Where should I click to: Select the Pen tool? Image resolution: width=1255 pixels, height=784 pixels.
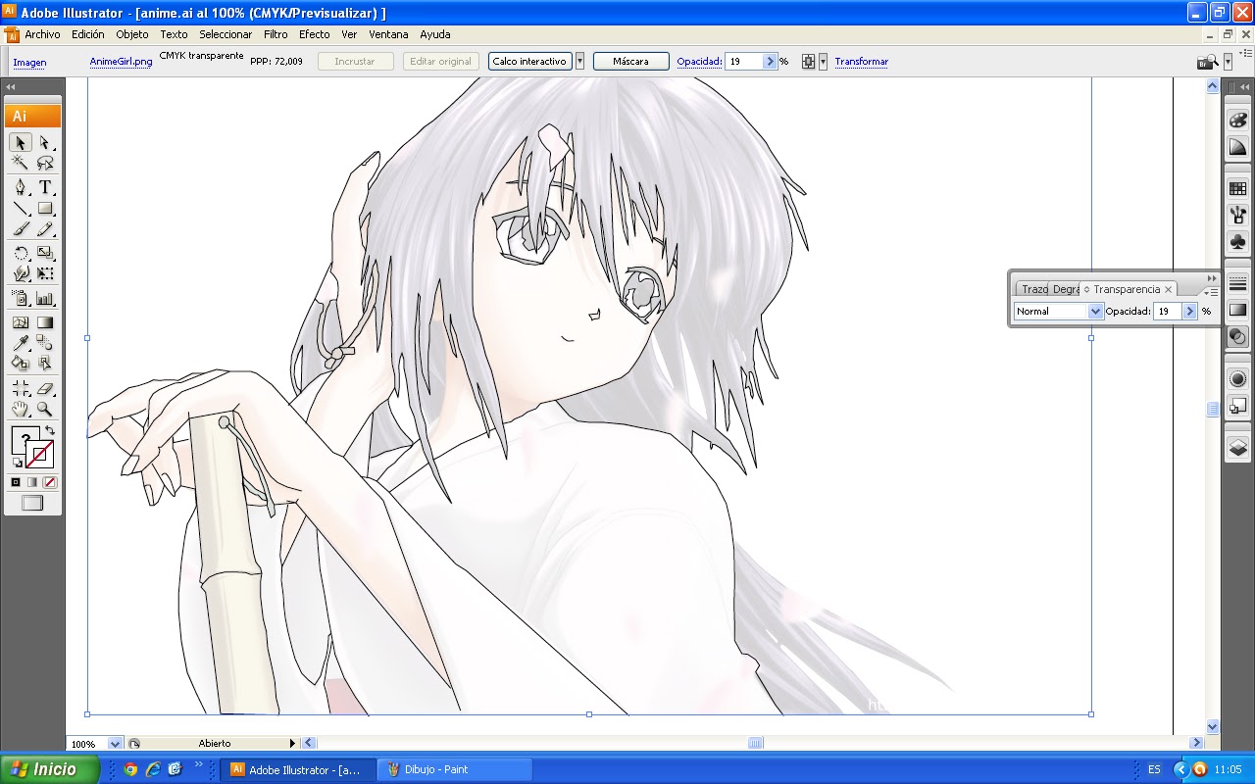[21, 187]
